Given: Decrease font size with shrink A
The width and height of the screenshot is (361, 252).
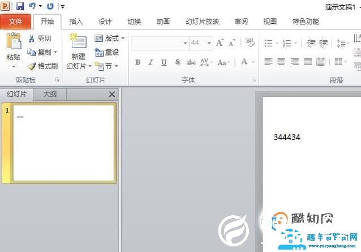Looking at the screenshot, I should click(x=232, y=43).
